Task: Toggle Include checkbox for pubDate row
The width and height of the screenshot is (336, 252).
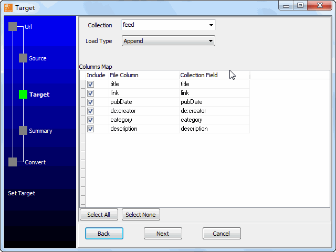Action: (x=91, y=102)
